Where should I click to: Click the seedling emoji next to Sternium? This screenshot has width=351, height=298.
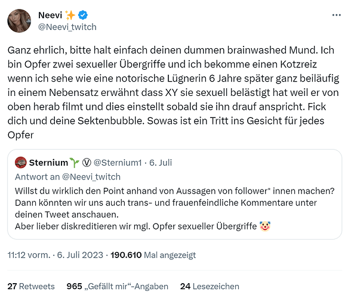tap(75, 163)
